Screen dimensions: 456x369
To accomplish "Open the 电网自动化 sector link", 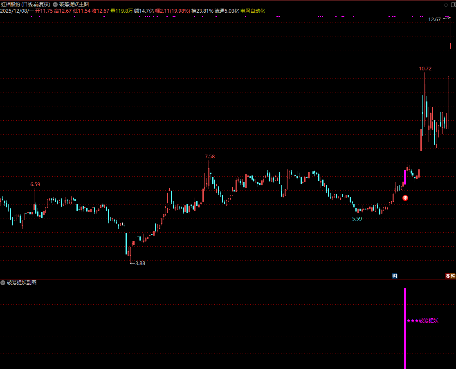I will (x=253, y=11).
